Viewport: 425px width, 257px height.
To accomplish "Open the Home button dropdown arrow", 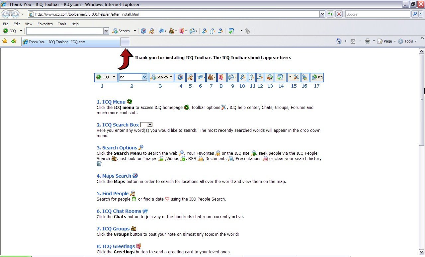I will point(345,41).
